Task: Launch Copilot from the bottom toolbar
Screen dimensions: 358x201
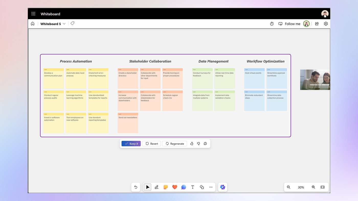Action: coord(222,187)
